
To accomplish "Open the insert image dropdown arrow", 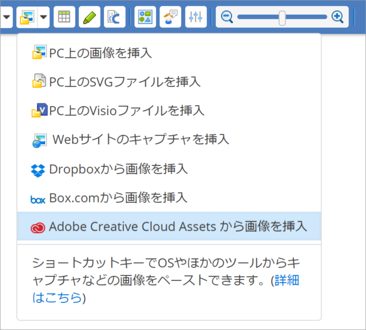I will [x=43, y=17].
